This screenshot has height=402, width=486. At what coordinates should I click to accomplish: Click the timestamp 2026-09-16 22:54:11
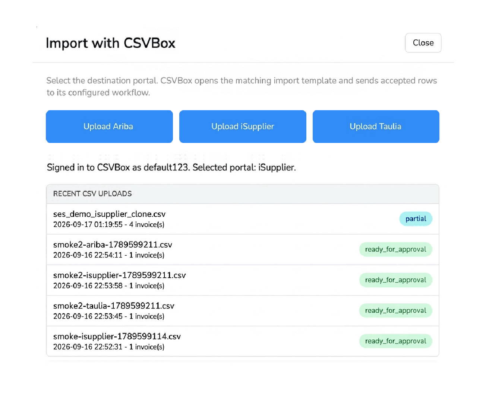click(88, 255)
